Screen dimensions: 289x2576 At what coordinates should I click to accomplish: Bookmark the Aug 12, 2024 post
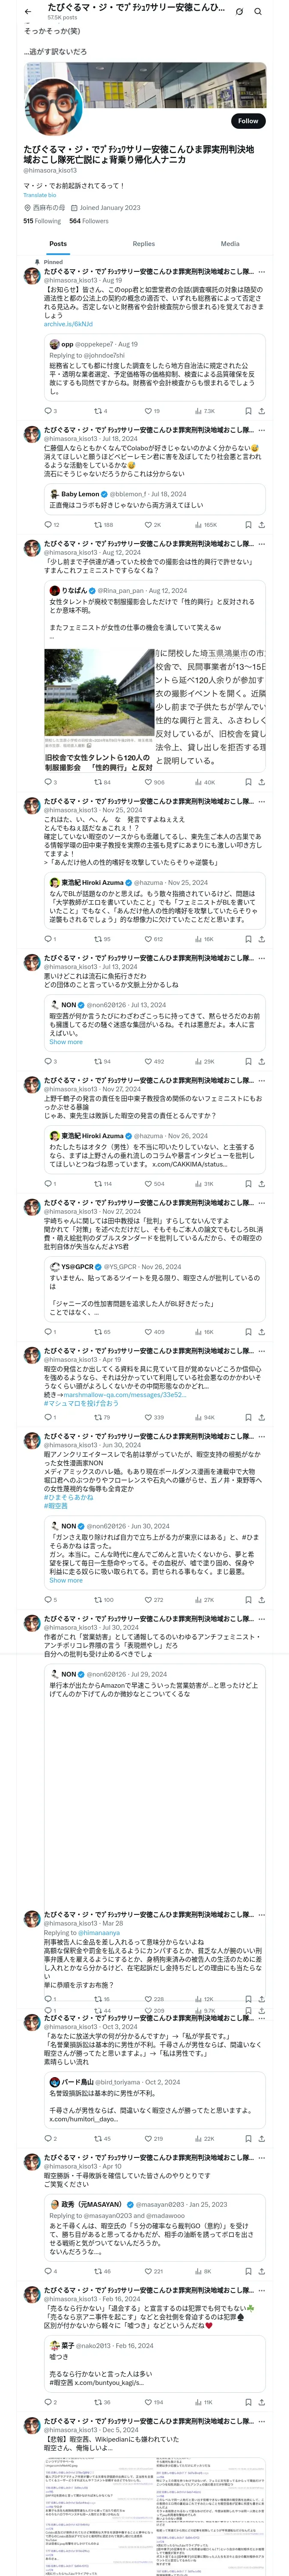248,782
